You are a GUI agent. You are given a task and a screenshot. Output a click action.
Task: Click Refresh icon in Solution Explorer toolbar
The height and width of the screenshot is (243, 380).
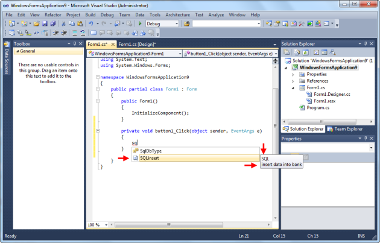[x=306, y=52]
